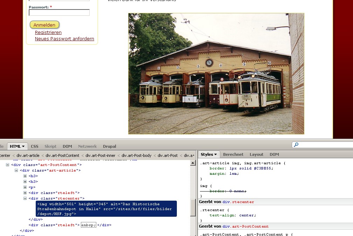Collapse the div rtecenter node
This screenshot has height=236, width=353.
[25, 198]
